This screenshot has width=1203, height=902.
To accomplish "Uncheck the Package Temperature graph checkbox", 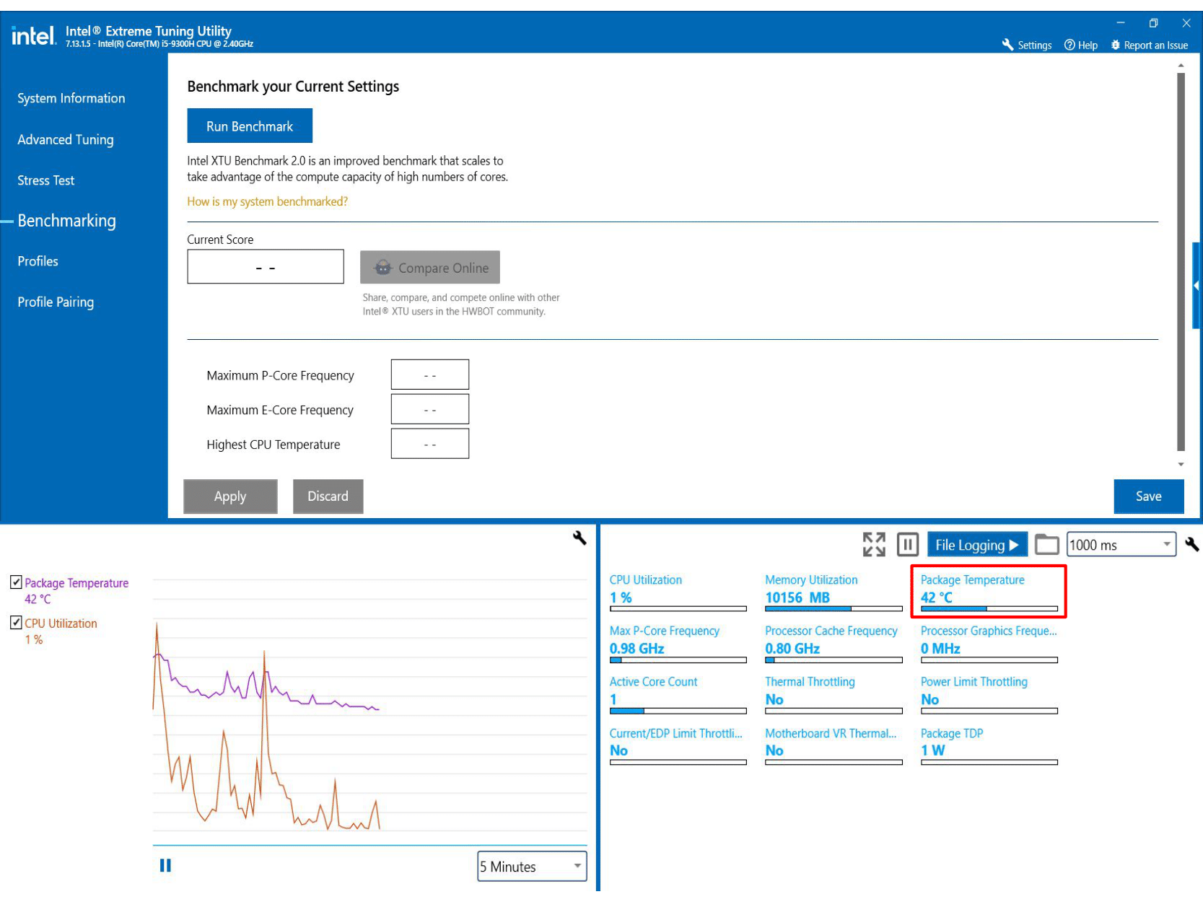I will [x=16, y=582].
